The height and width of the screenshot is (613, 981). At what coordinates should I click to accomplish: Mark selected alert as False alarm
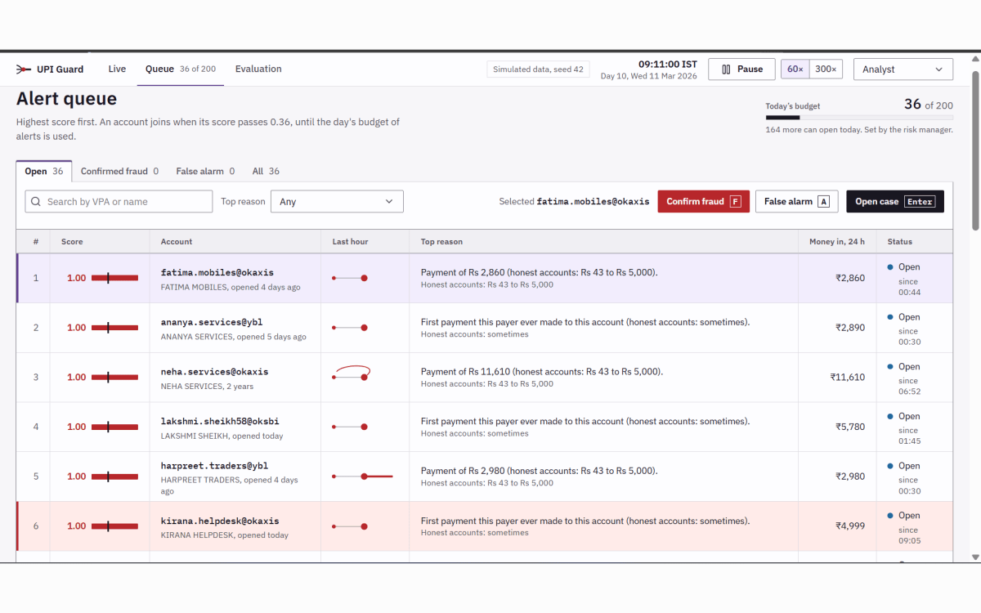point(797,202)
